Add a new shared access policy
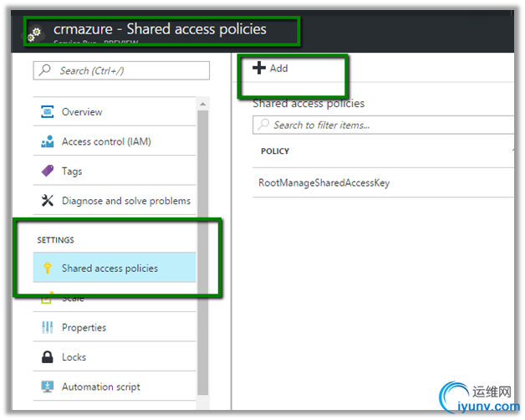The width and height of the screenshot is (525, 420). pos(271,68)
